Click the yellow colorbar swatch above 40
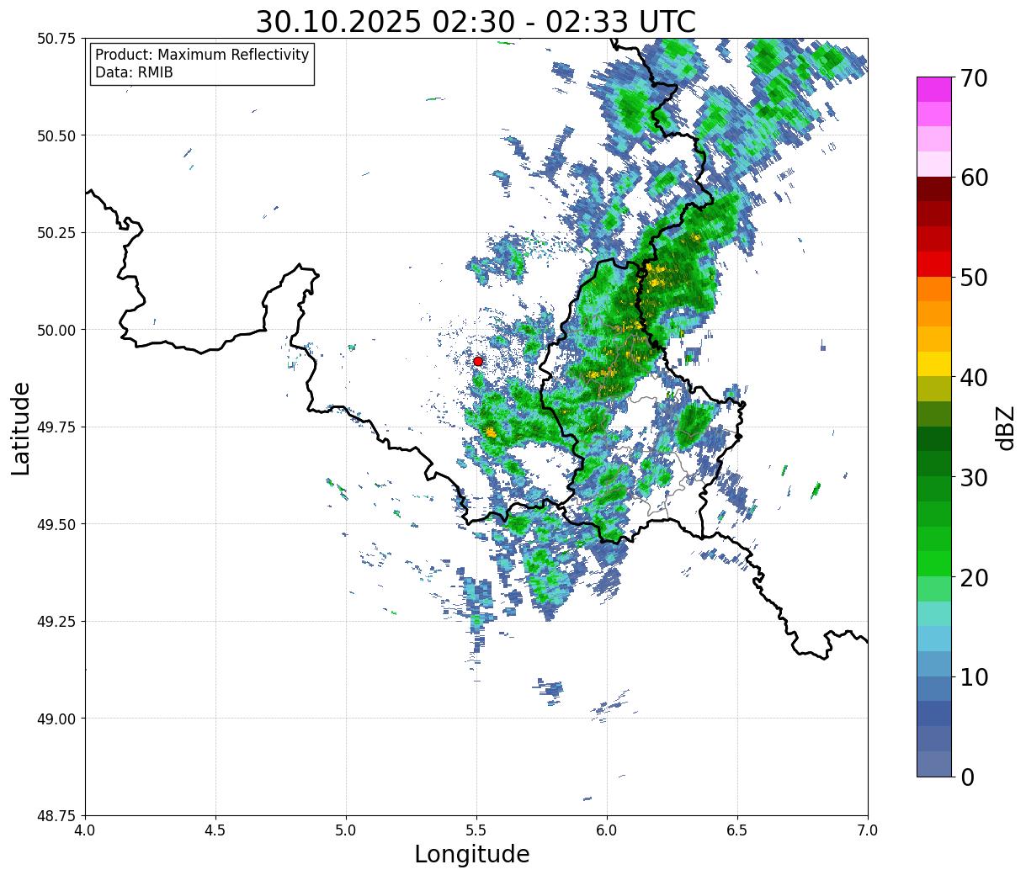 tap(934, 363)
